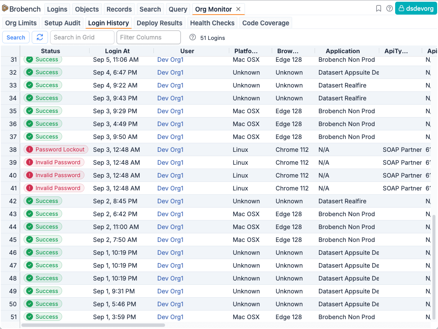Click the bookmark icon in the header
Screen dimensions: 438x329
[378, 9]
